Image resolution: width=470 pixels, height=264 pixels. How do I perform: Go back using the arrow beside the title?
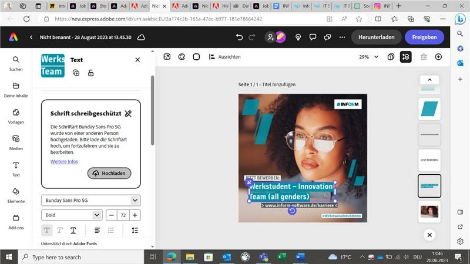pos(31,37)
